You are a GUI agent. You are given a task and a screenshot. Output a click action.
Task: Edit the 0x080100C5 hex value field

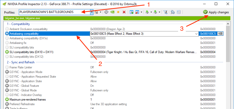208,34
